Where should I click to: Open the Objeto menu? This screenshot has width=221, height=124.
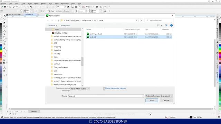pyautogui.click(x=30, y=4)
